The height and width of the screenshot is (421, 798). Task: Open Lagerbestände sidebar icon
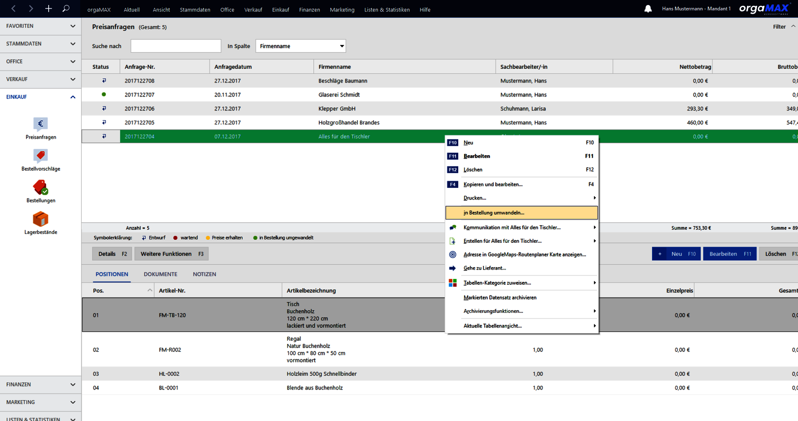pyautogui.click(x=41, y=223)
